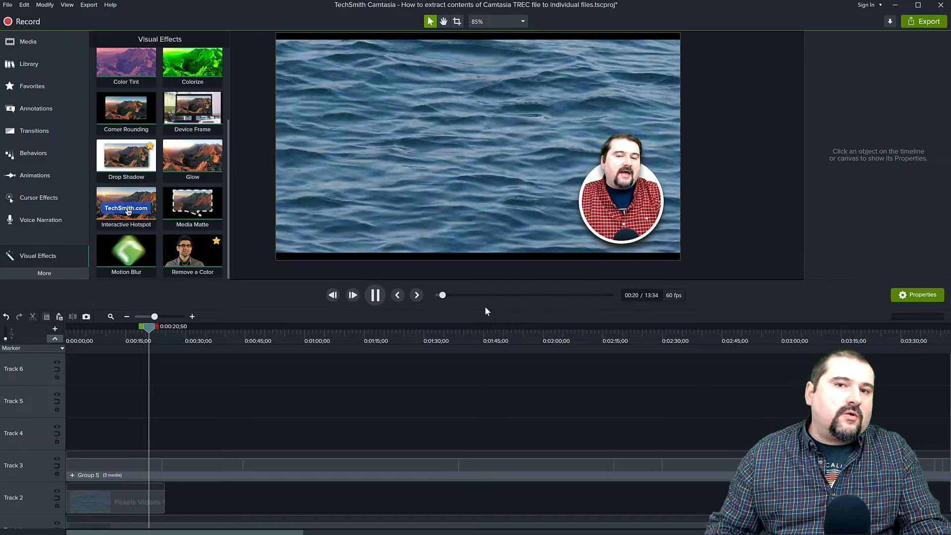The image size is (951, 535).
Task: Collapse the track height with the chevron button
Action: (54, 339)
